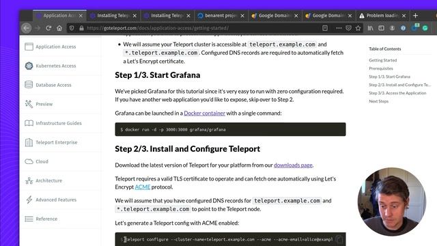Click the padlock site security icon
The width and height of the screenshot is (437, 246).
click(81, 28)
